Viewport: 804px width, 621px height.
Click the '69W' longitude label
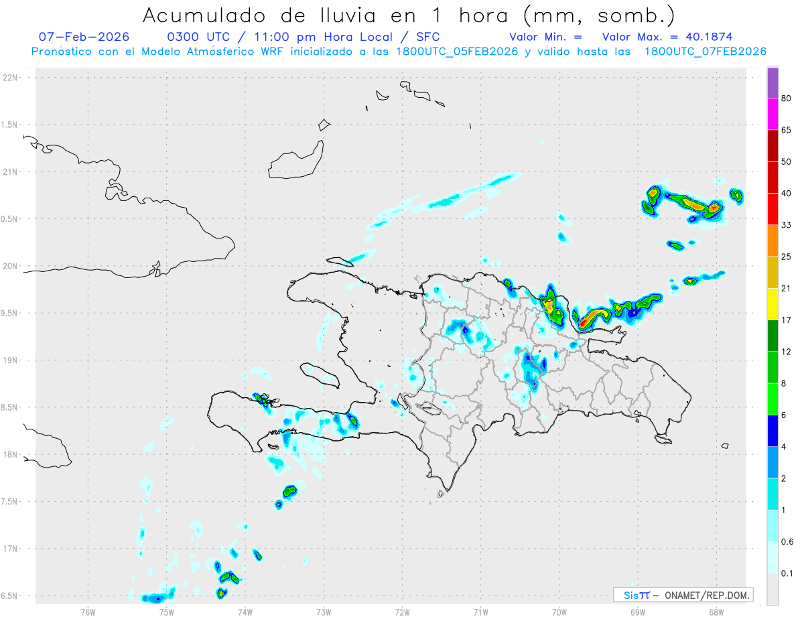(x=637, y=612)
